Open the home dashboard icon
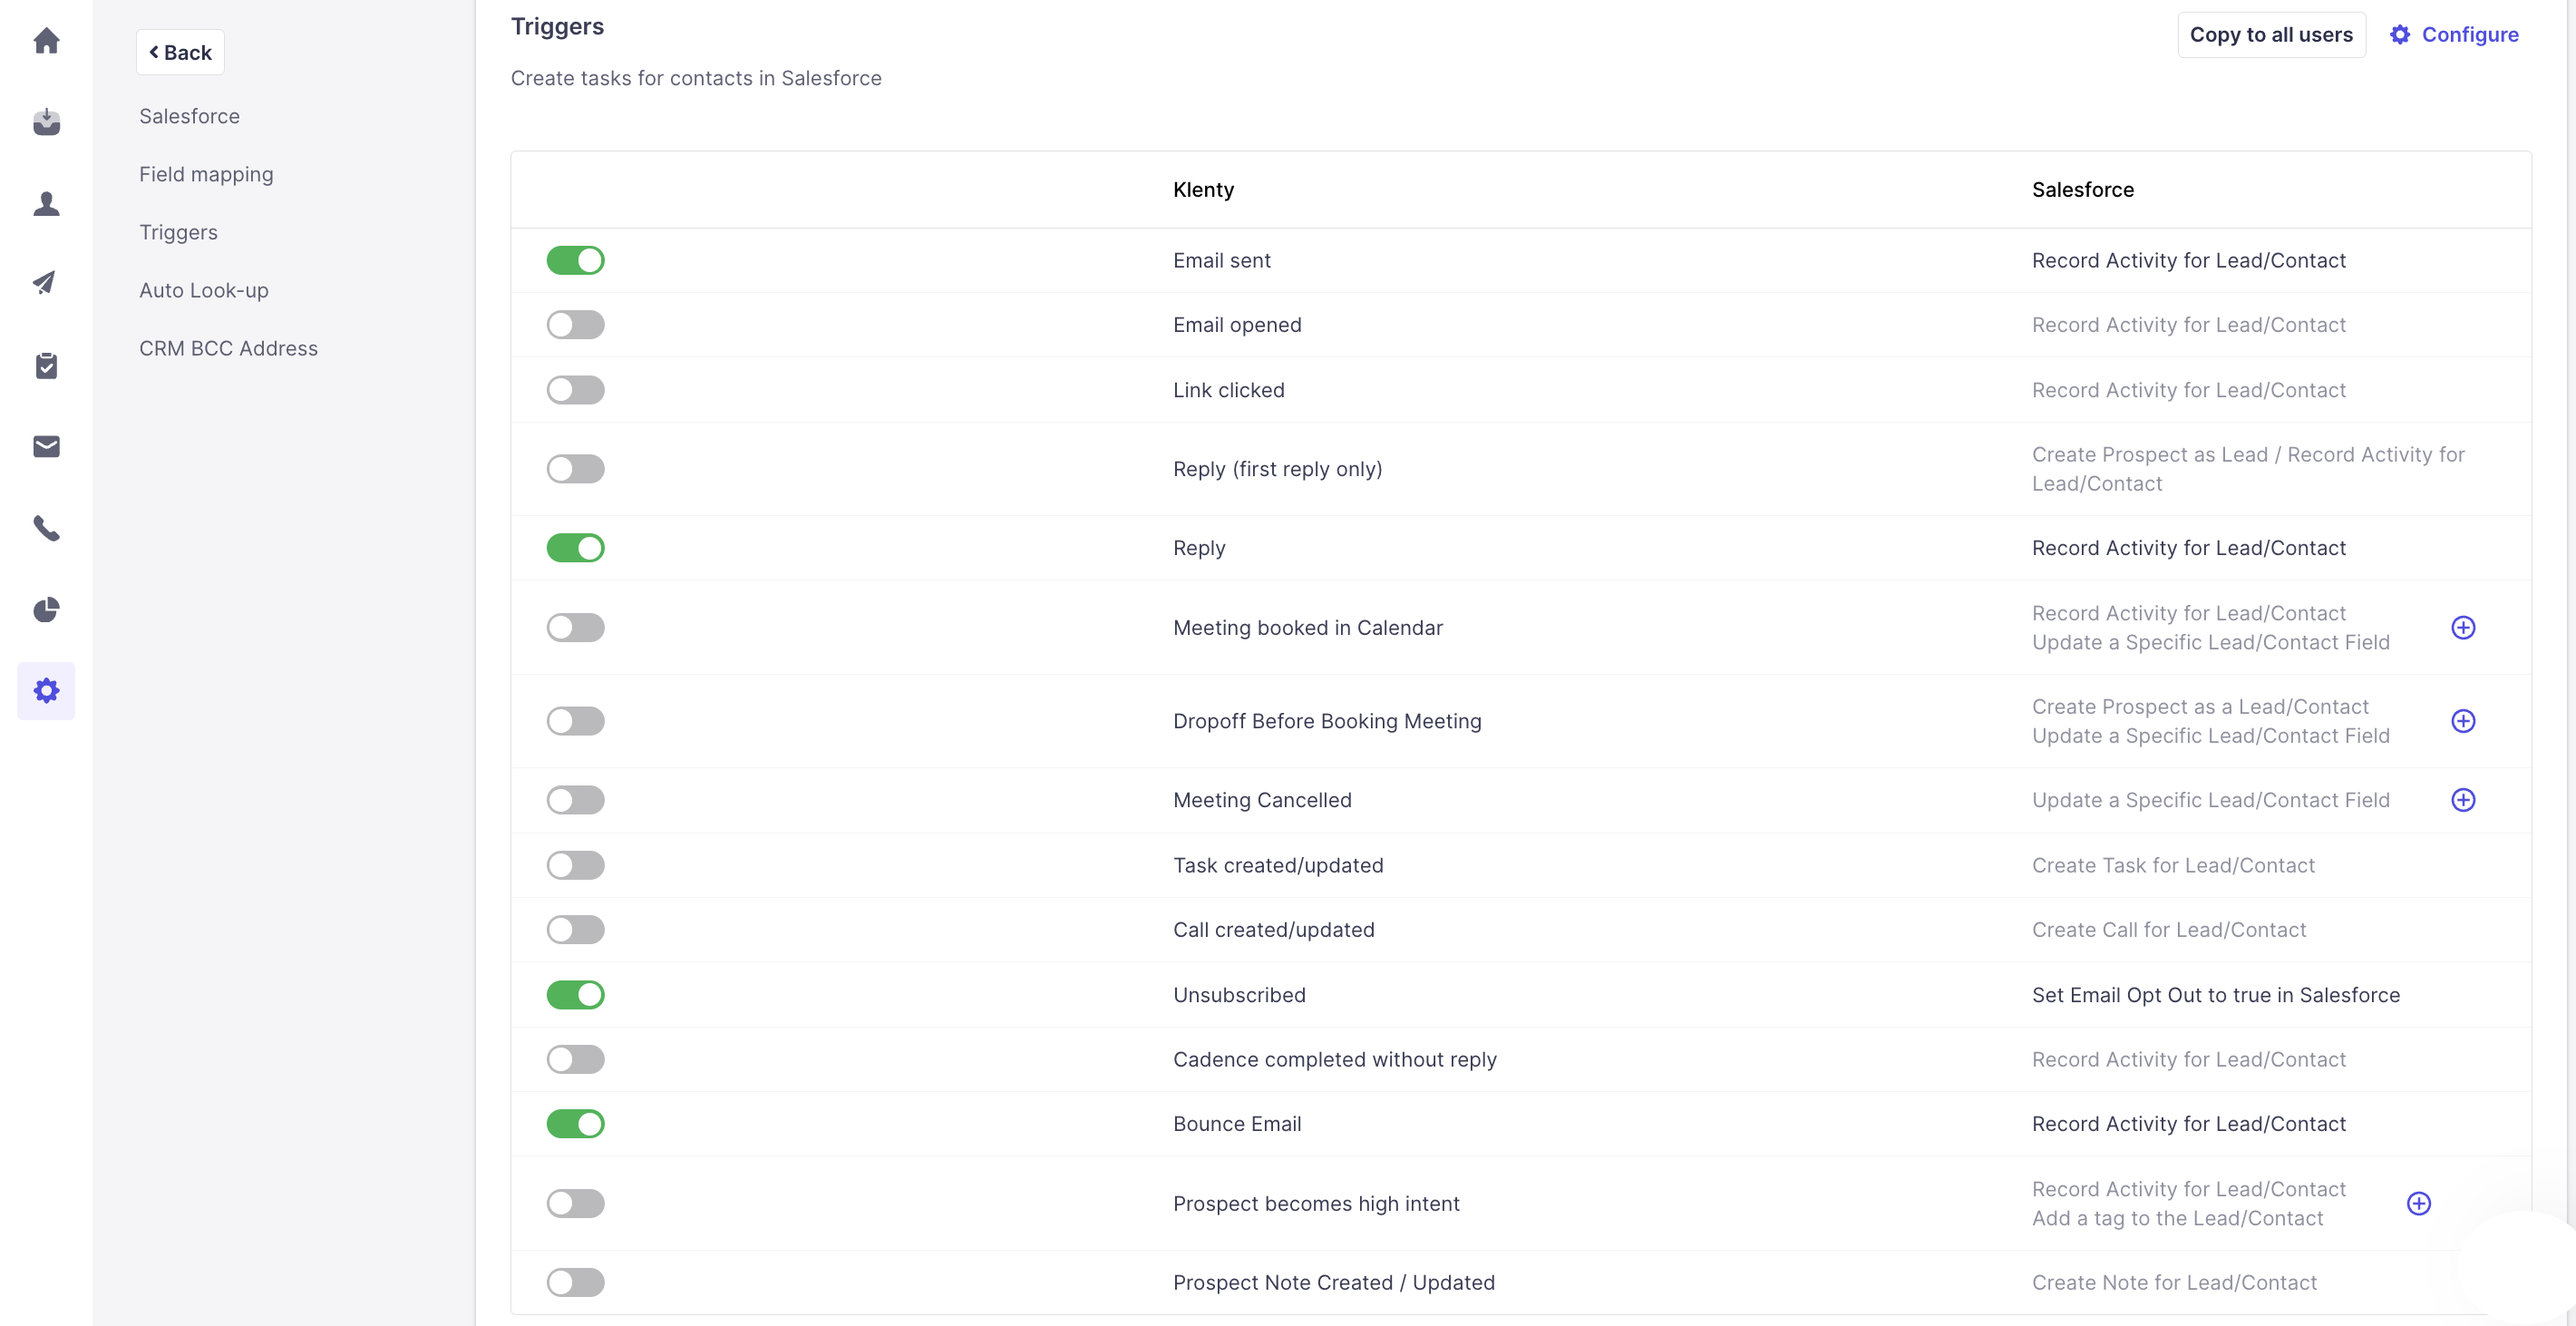 point(46,41)
